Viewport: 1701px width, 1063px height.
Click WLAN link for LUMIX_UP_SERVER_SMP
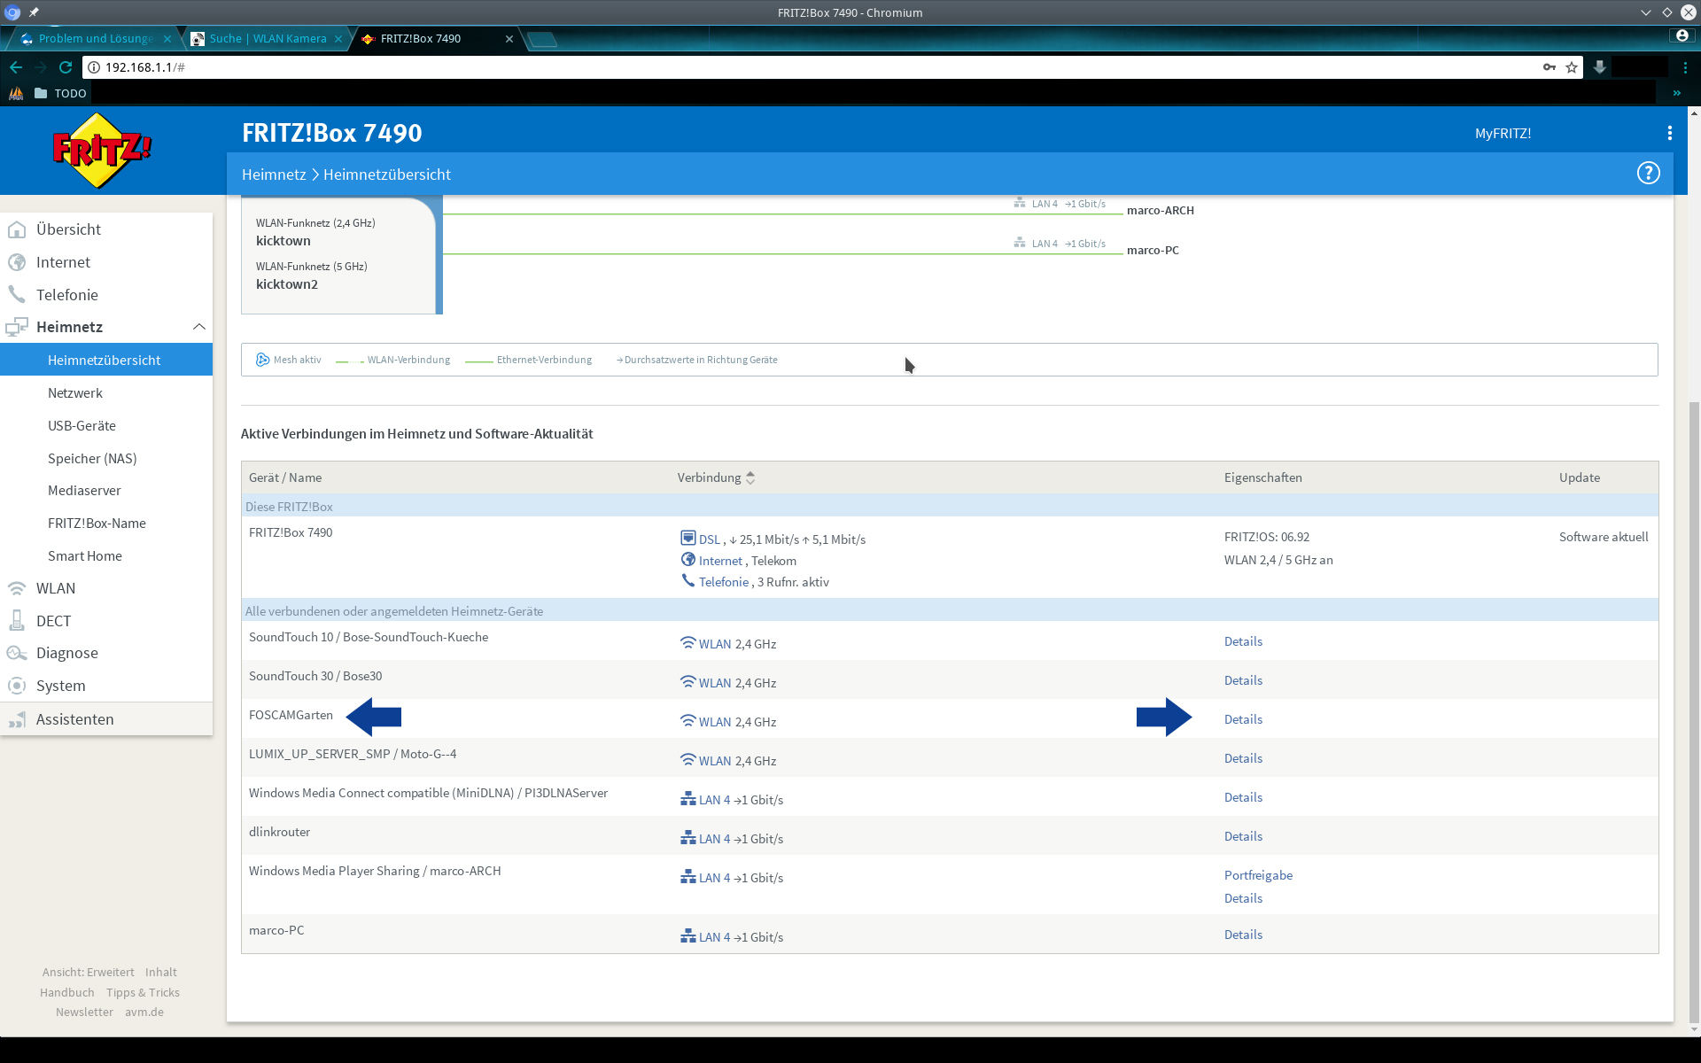tap(715, 761)
